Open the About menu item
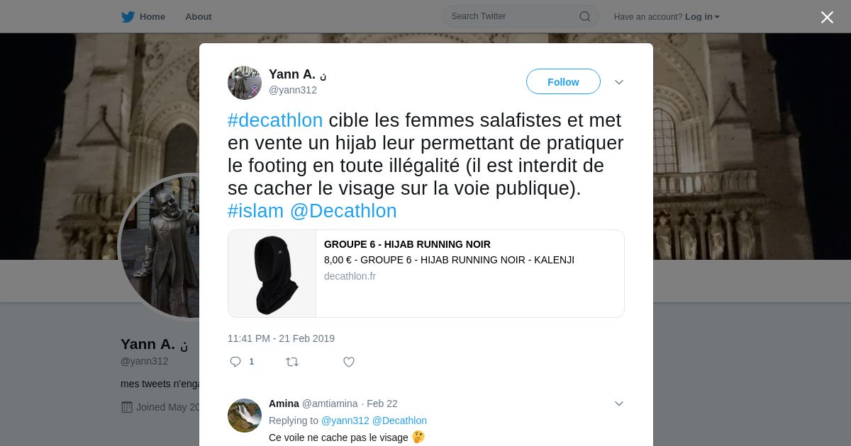 (199, 17)
